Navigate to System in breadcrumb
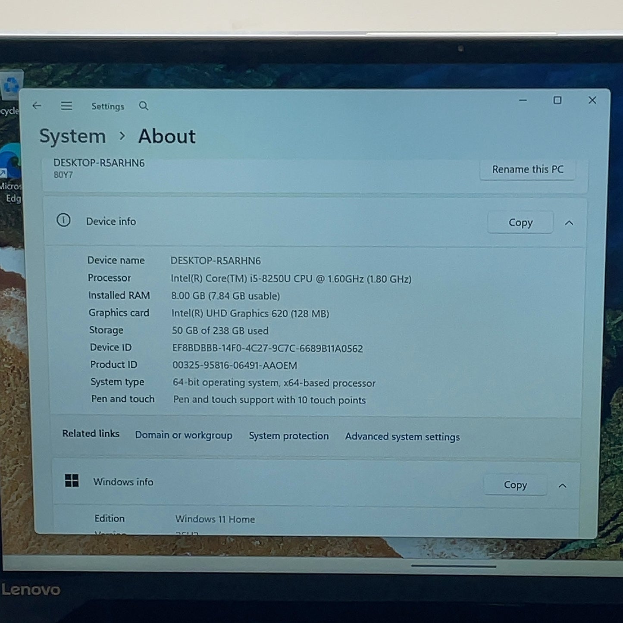Image resolution: width=623 pixels, height=623 pixels. (72, 136)
